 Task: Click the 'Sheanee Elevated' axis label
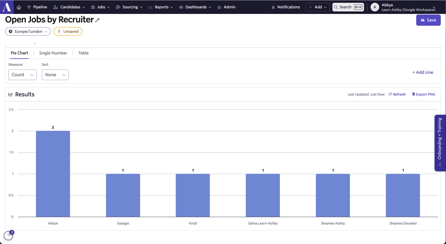[x=403, y=223]
